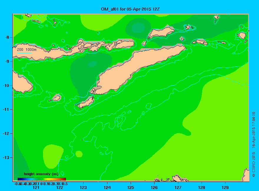Click longitude axis label 128

click(x=202, y=187)
